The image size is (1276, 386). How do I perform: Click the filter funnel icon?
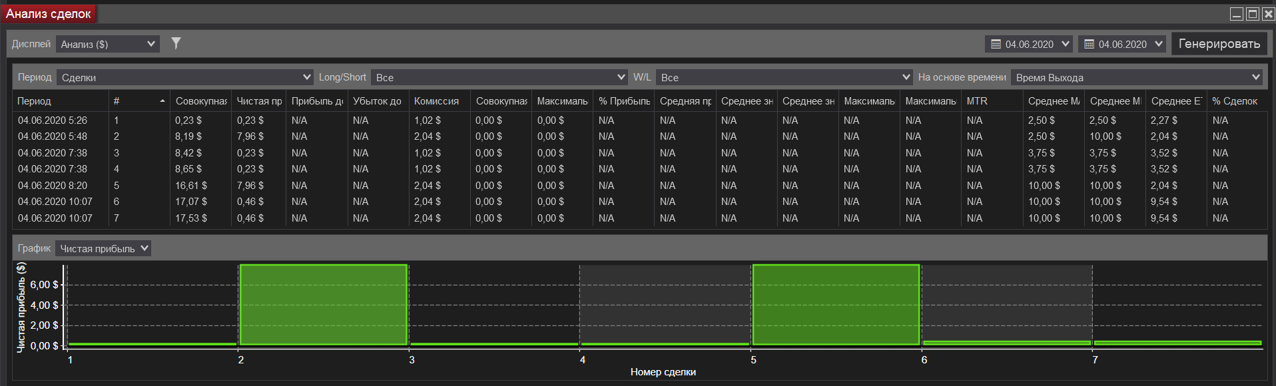click(x=176, y=43)
